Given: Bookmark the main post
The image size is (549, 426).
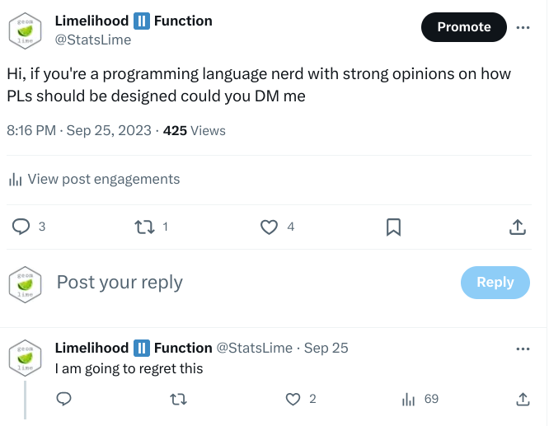Looking at the screenshot, I should (393, 227).
